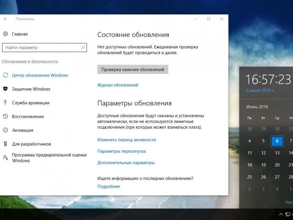Select day 25 in the calendar

coord(249,177)
